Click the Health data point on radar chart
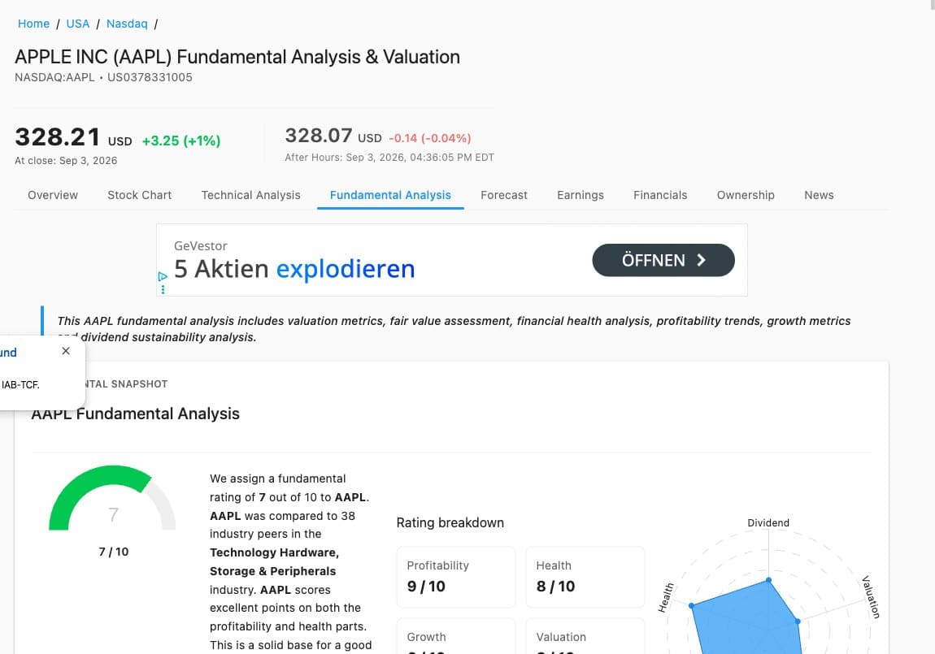The width and height of the screenshot is (935, 654). pyautogui.click(x=692, y=606)
